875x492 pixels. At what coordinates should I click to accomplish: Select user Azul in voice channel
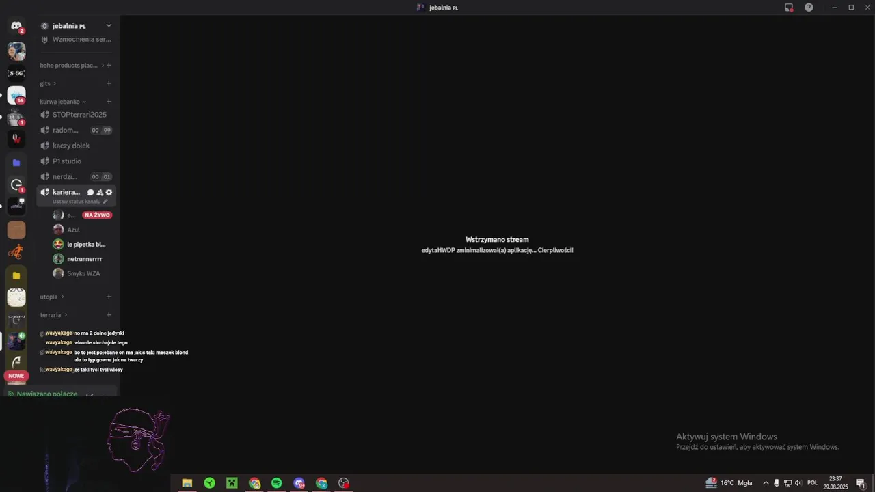pyautogui.click(x=73, y=230)
